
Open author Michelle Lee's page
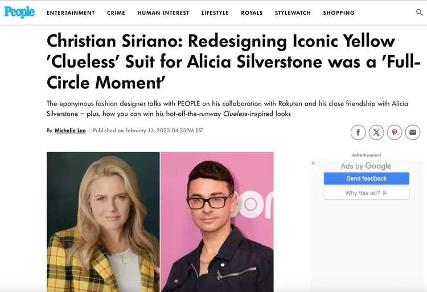pyautogui.click(x=70, y=131)
